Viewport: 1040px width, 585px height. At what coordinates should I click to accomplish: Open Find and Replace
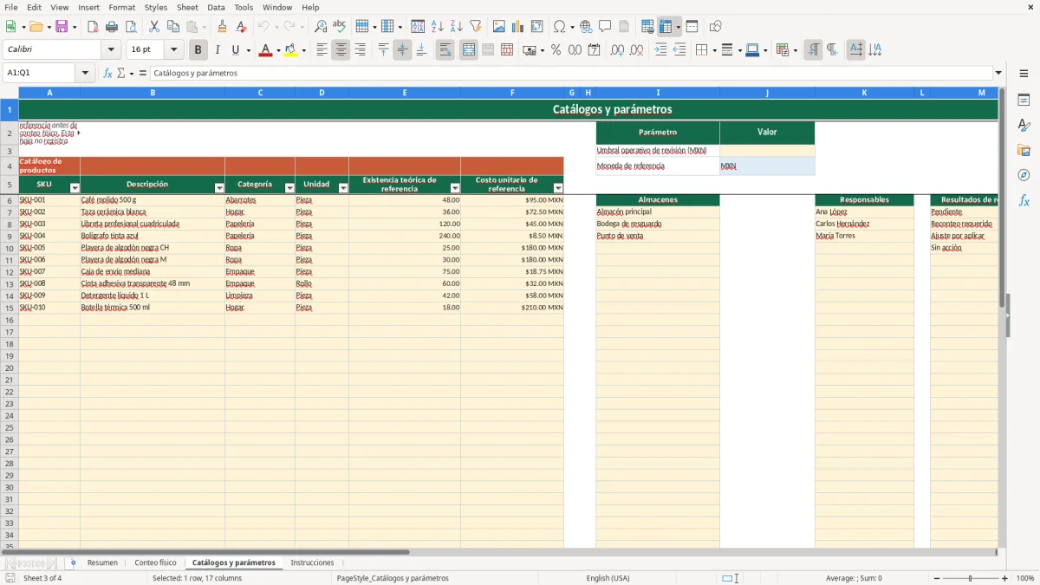click(321, 27)
